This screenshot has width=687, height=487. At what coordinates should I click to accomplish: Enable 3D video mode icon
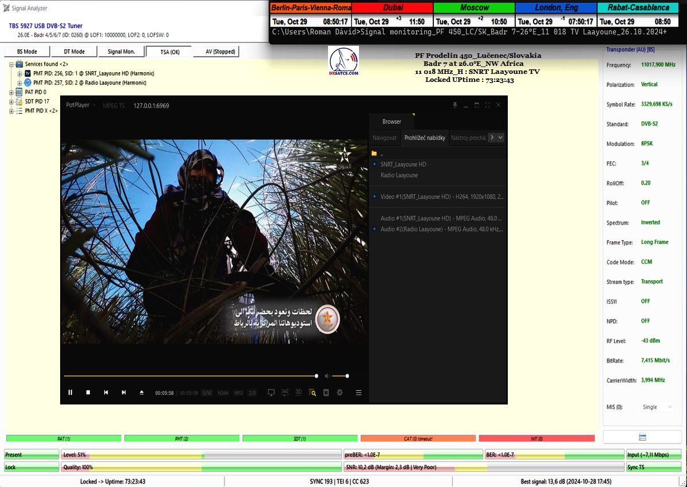298,392
